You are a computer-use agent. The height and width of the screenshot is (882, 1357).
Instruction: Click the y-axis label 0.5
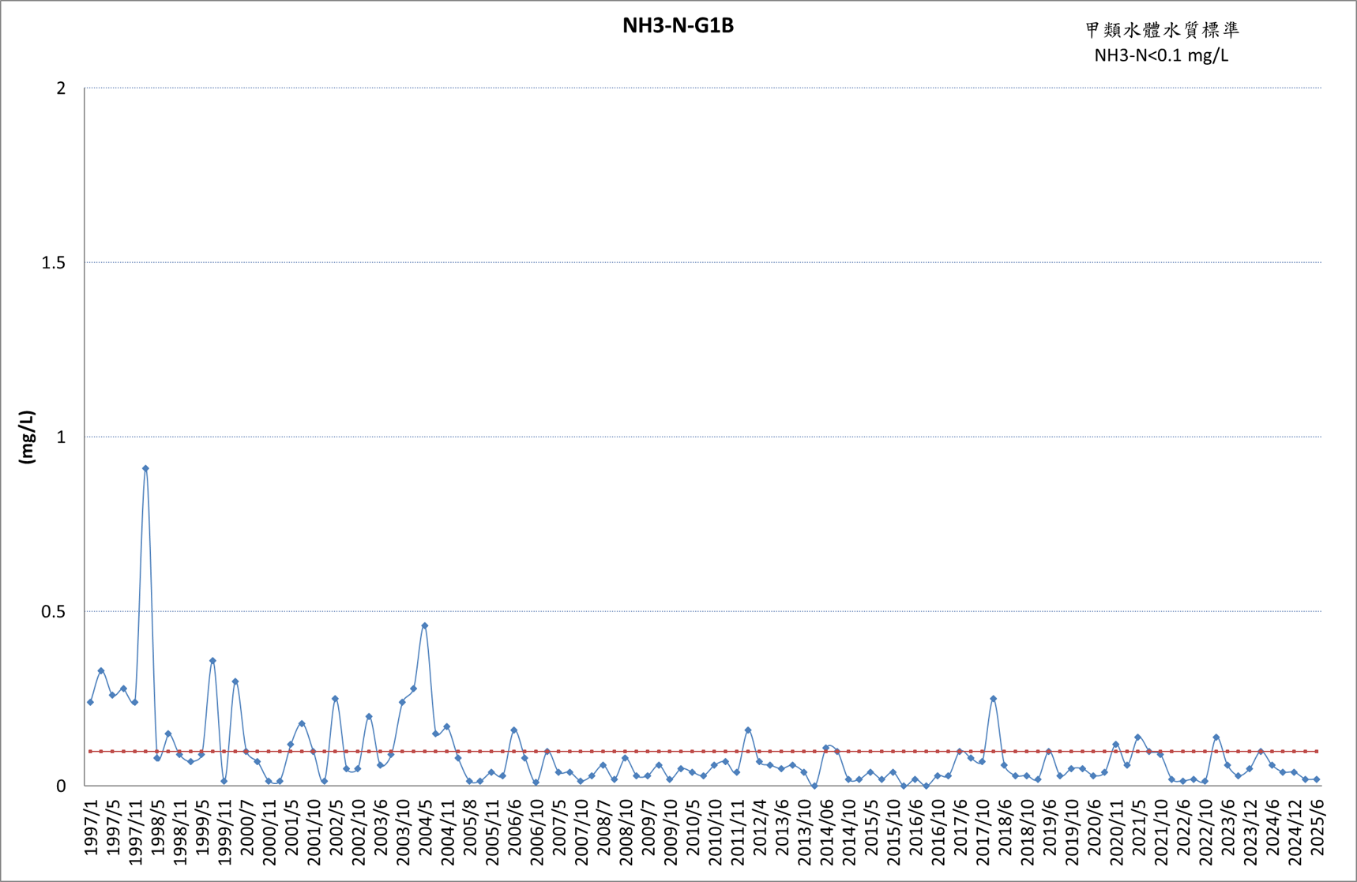[54, 611]
